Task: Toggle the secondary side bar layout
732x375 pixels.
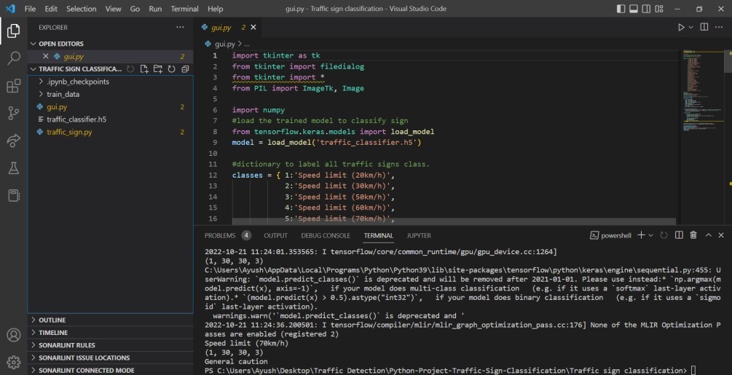Action: click(646, 9)
